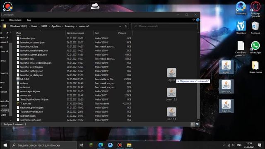Sort by the Тип column header
This screenshot has height=149, width=265.
105,33
